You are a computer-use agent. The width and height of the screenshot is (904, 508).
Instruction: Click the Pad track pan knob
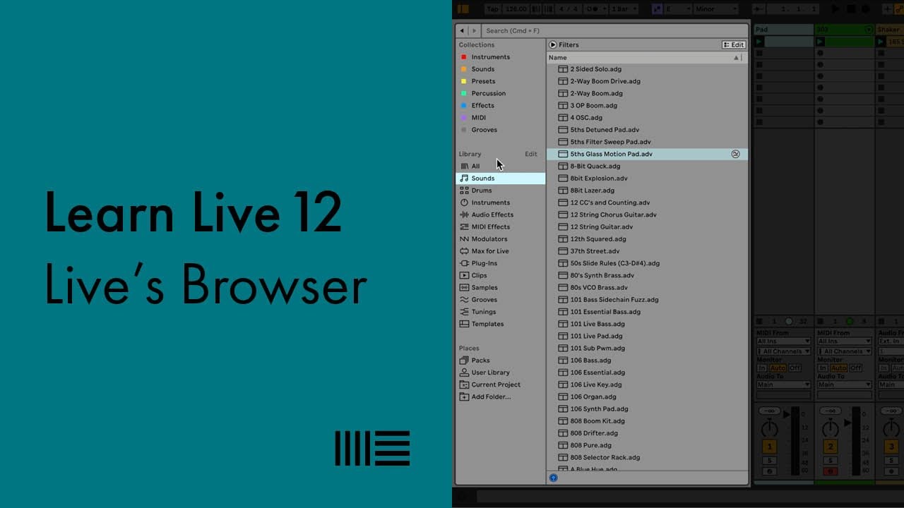click(x=770, y=428)
